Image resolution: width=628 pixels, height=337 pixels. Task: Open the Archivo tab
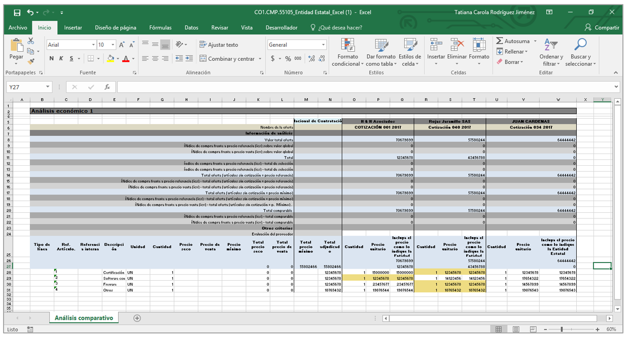(18, 27)
